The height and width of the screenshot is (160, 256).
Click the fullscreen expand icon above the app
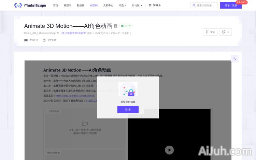coord(234,58)
